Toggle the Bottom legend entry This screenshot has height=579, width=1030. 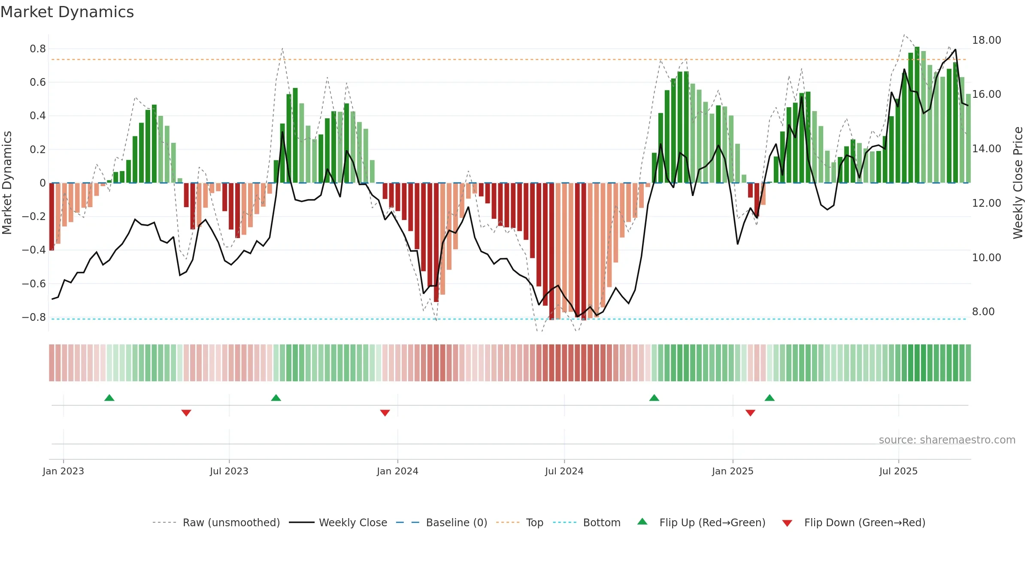587,522
